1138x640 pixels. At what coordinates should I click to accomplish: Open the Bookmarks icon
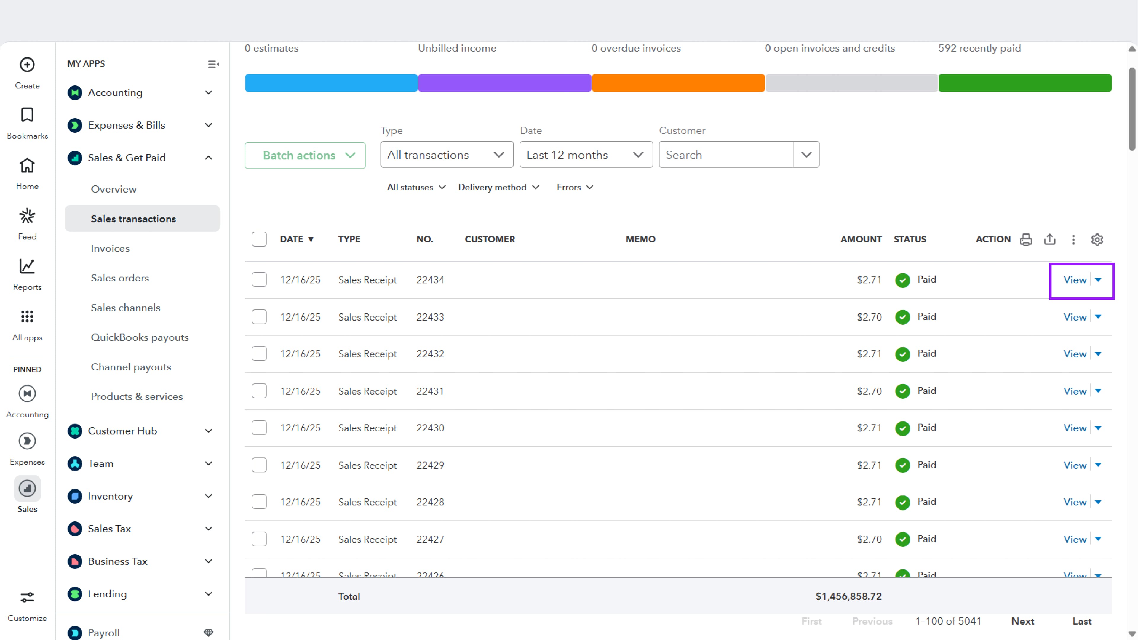click(27, 115)
